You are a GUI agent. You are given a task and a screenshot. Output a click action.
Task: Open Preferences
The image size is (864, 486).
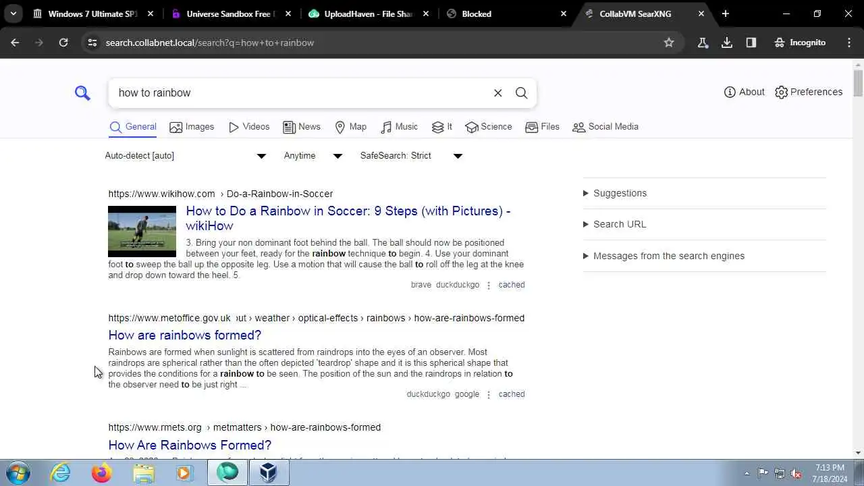[809, 92]
